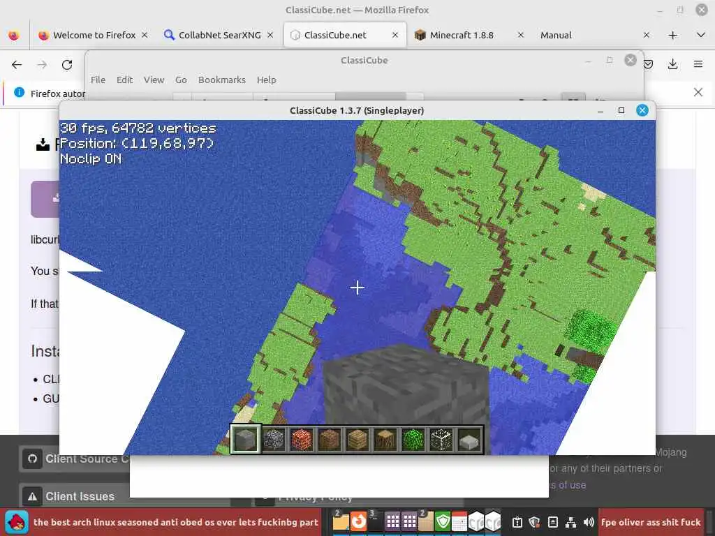Viewport: 715px width, 536px height.
Task: Expand the Firefox list all tabs chevron
Action: pos(701,35)
